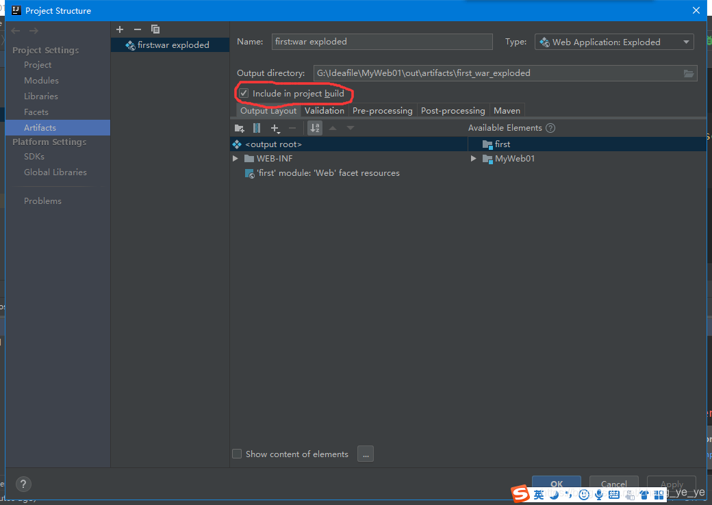Open Sogou emoji smiley panel
The width and height of the screenshot is (712, 505).
tap(584, 495)
